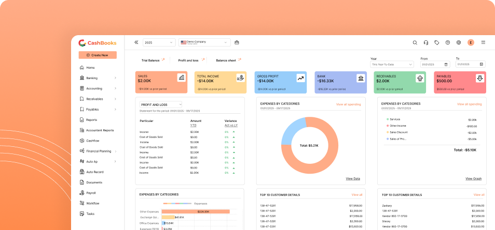The width and height of the screenshot is (495, 230).
Task: Click the Stacey customer row
Action: 433,221
